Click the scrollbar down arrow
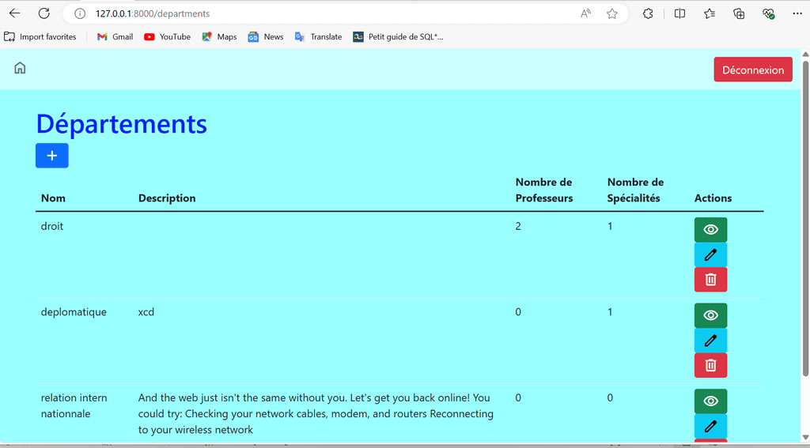This screenshot has width=810, height=448. [x=805, y=439]
